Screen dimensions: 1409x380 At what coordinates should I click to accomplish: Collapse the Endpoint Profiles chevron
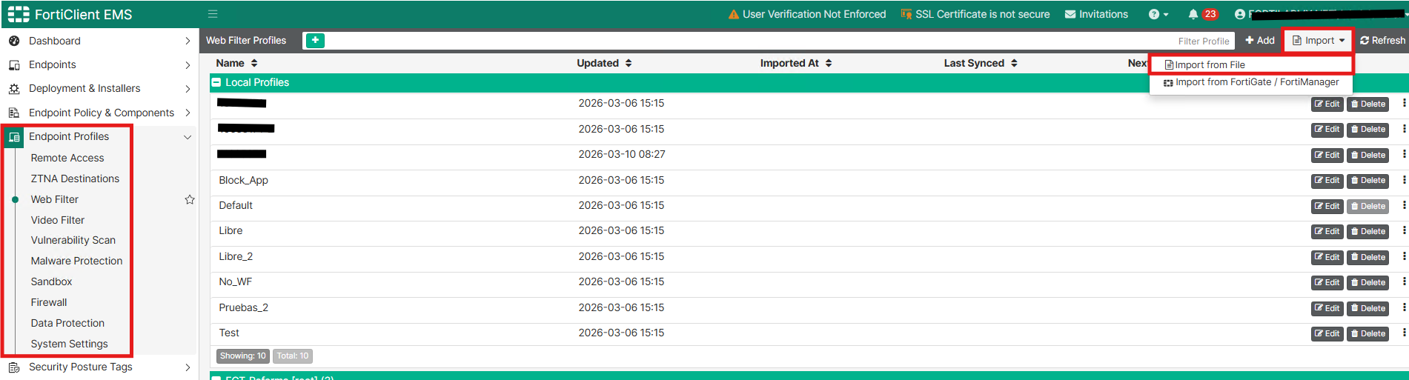pos(188,137)
